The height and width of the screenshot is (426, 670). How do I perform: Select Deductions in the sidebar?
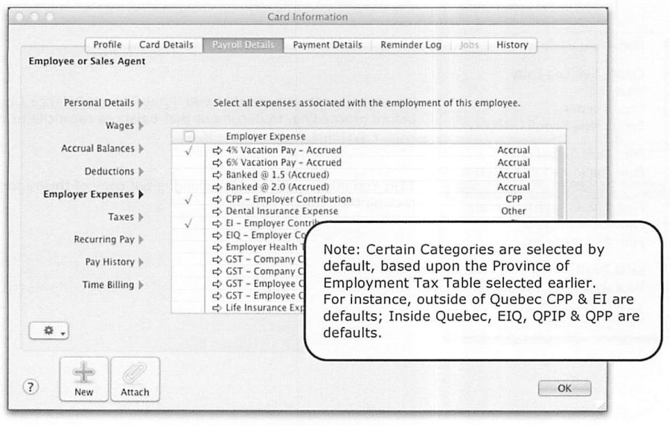[109, 172]
